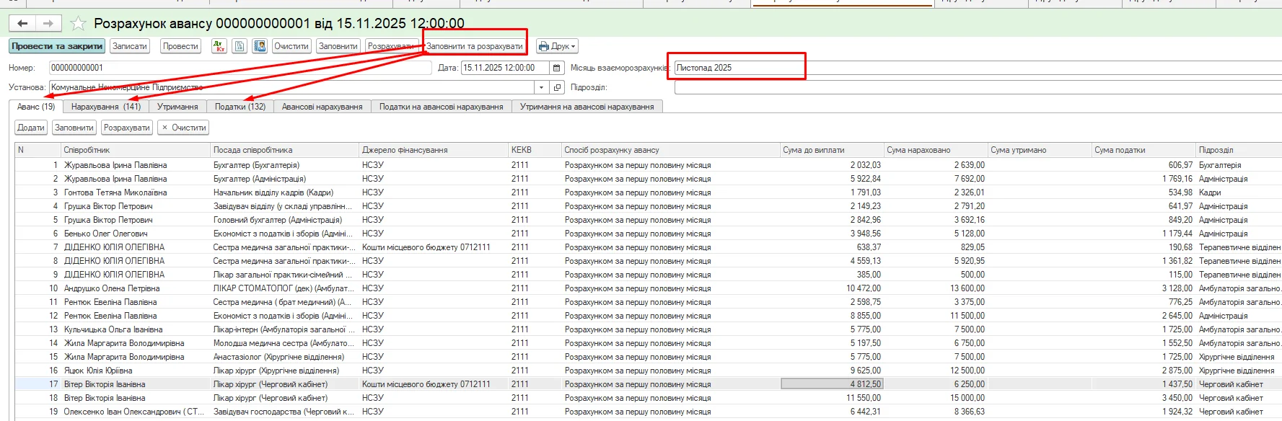Go to the Податки (132) tab

click(x=240, y=107)
